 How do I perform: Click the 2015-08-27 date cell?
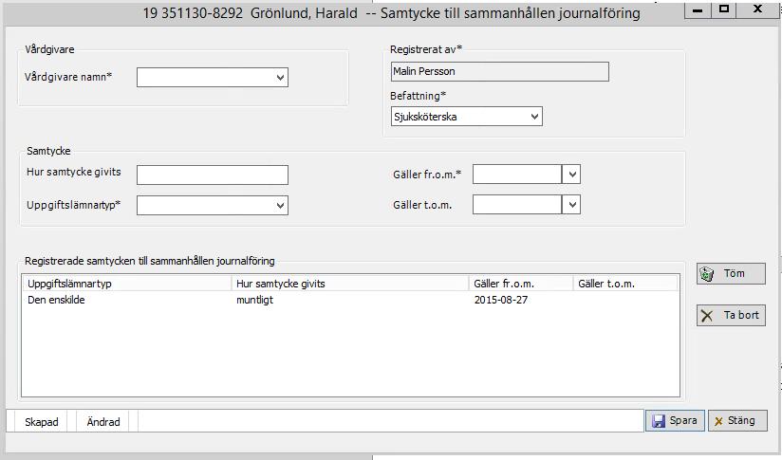click(501, 300)
